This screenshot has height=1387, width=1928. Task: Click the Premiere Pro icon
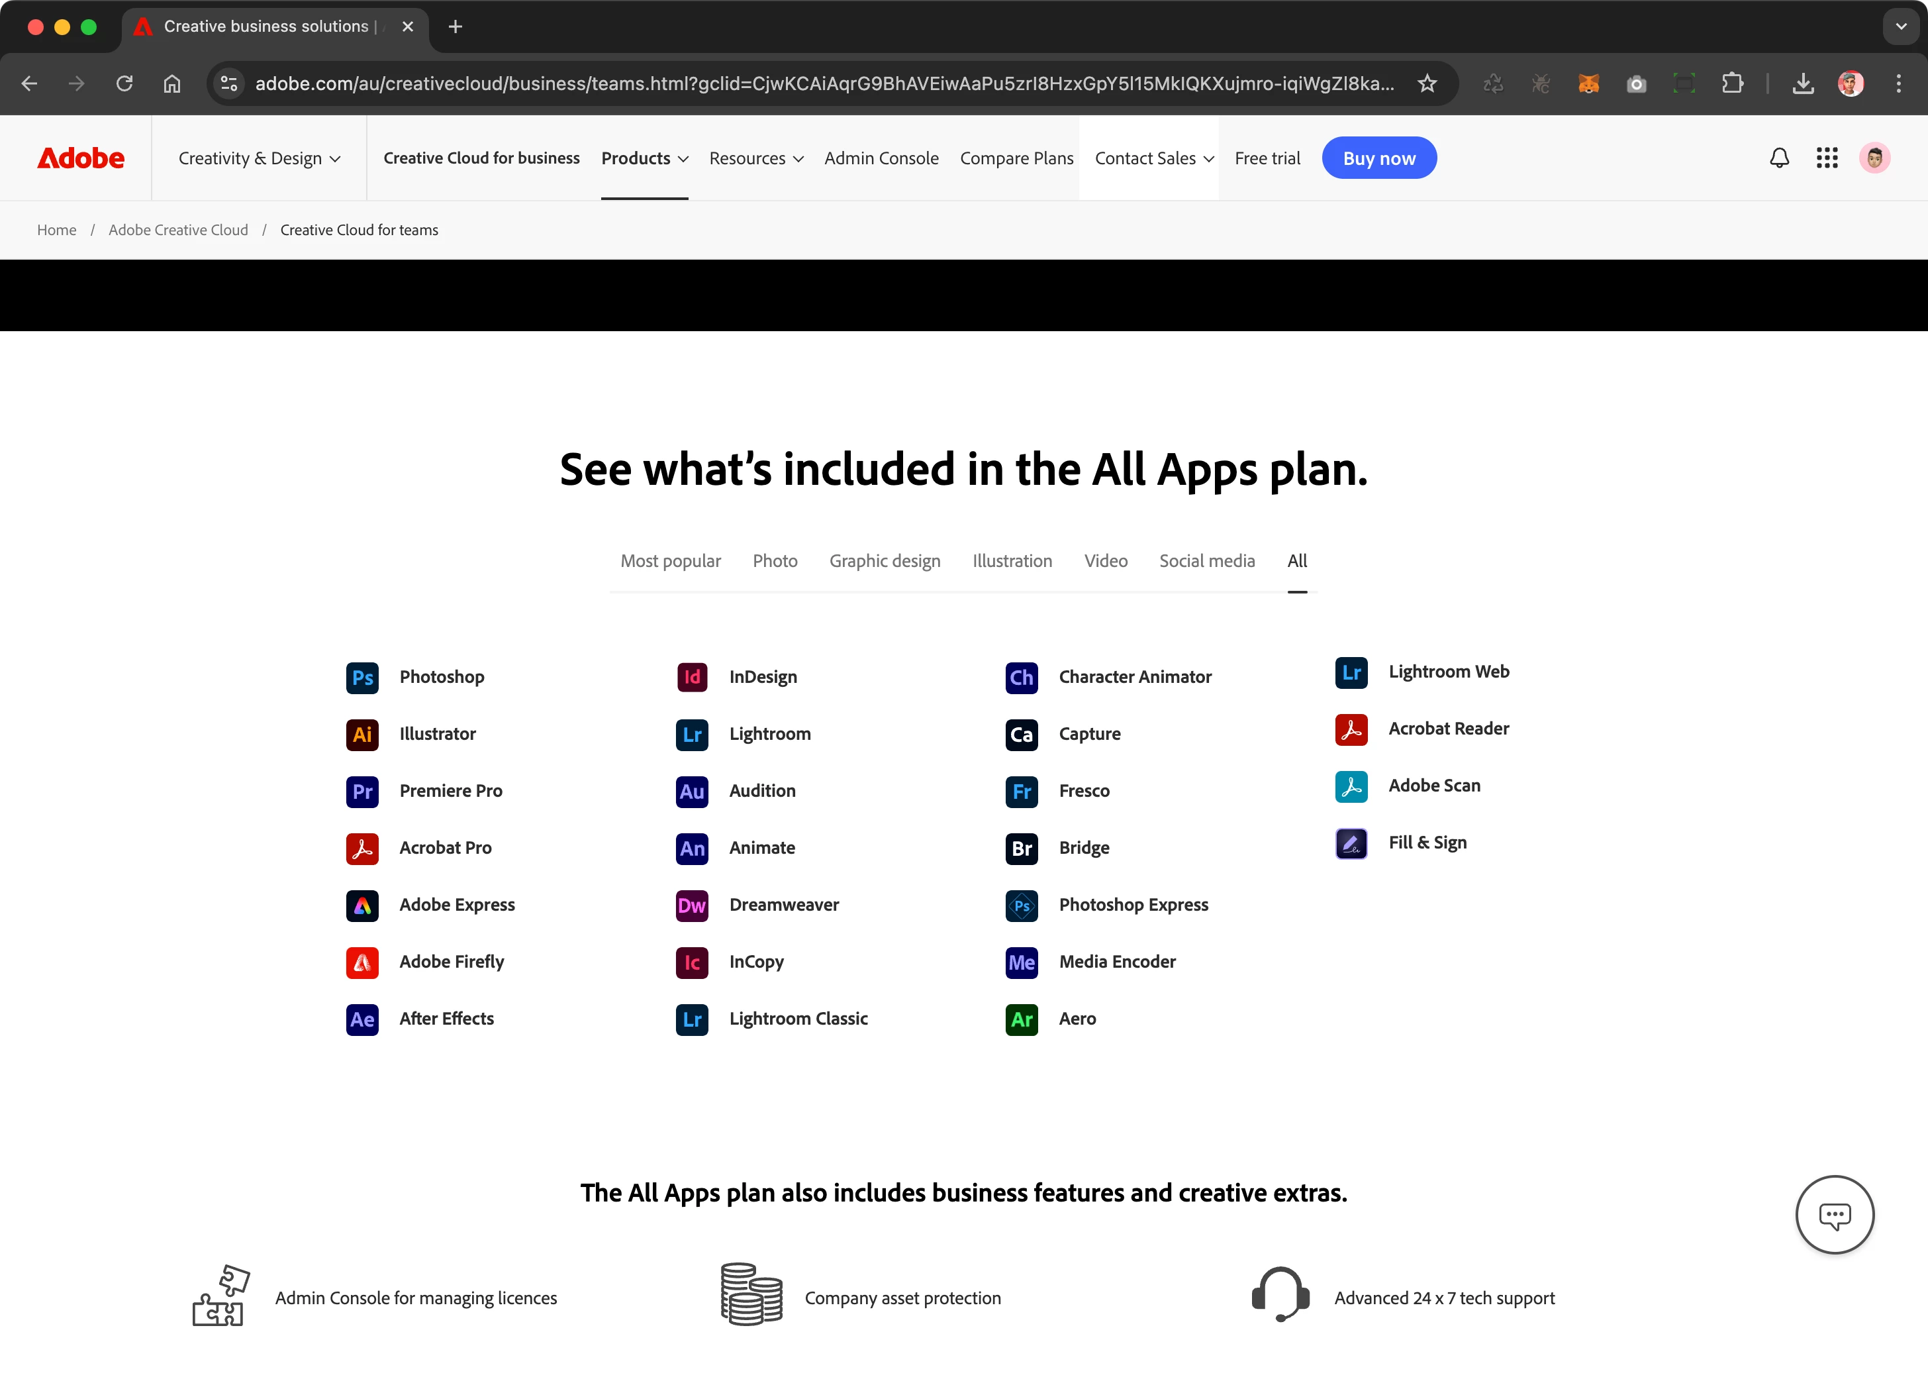click(x=362, y=791)
